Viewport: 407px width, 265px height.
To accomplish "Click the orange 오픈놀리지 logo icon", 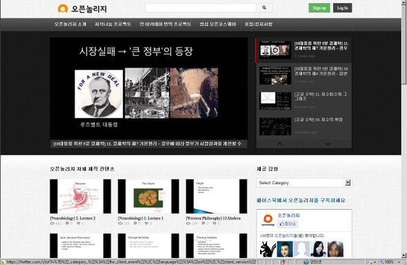I will point(63,8).
